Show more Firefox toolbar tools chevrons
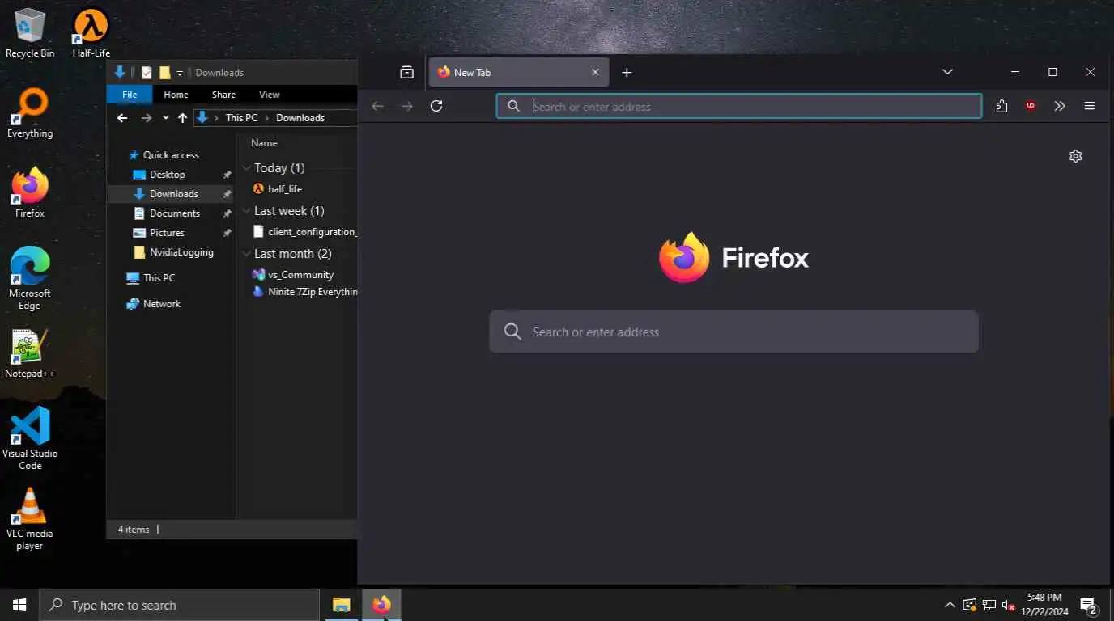This screenshot has width=1114, height=621. tap(1060, 106)
